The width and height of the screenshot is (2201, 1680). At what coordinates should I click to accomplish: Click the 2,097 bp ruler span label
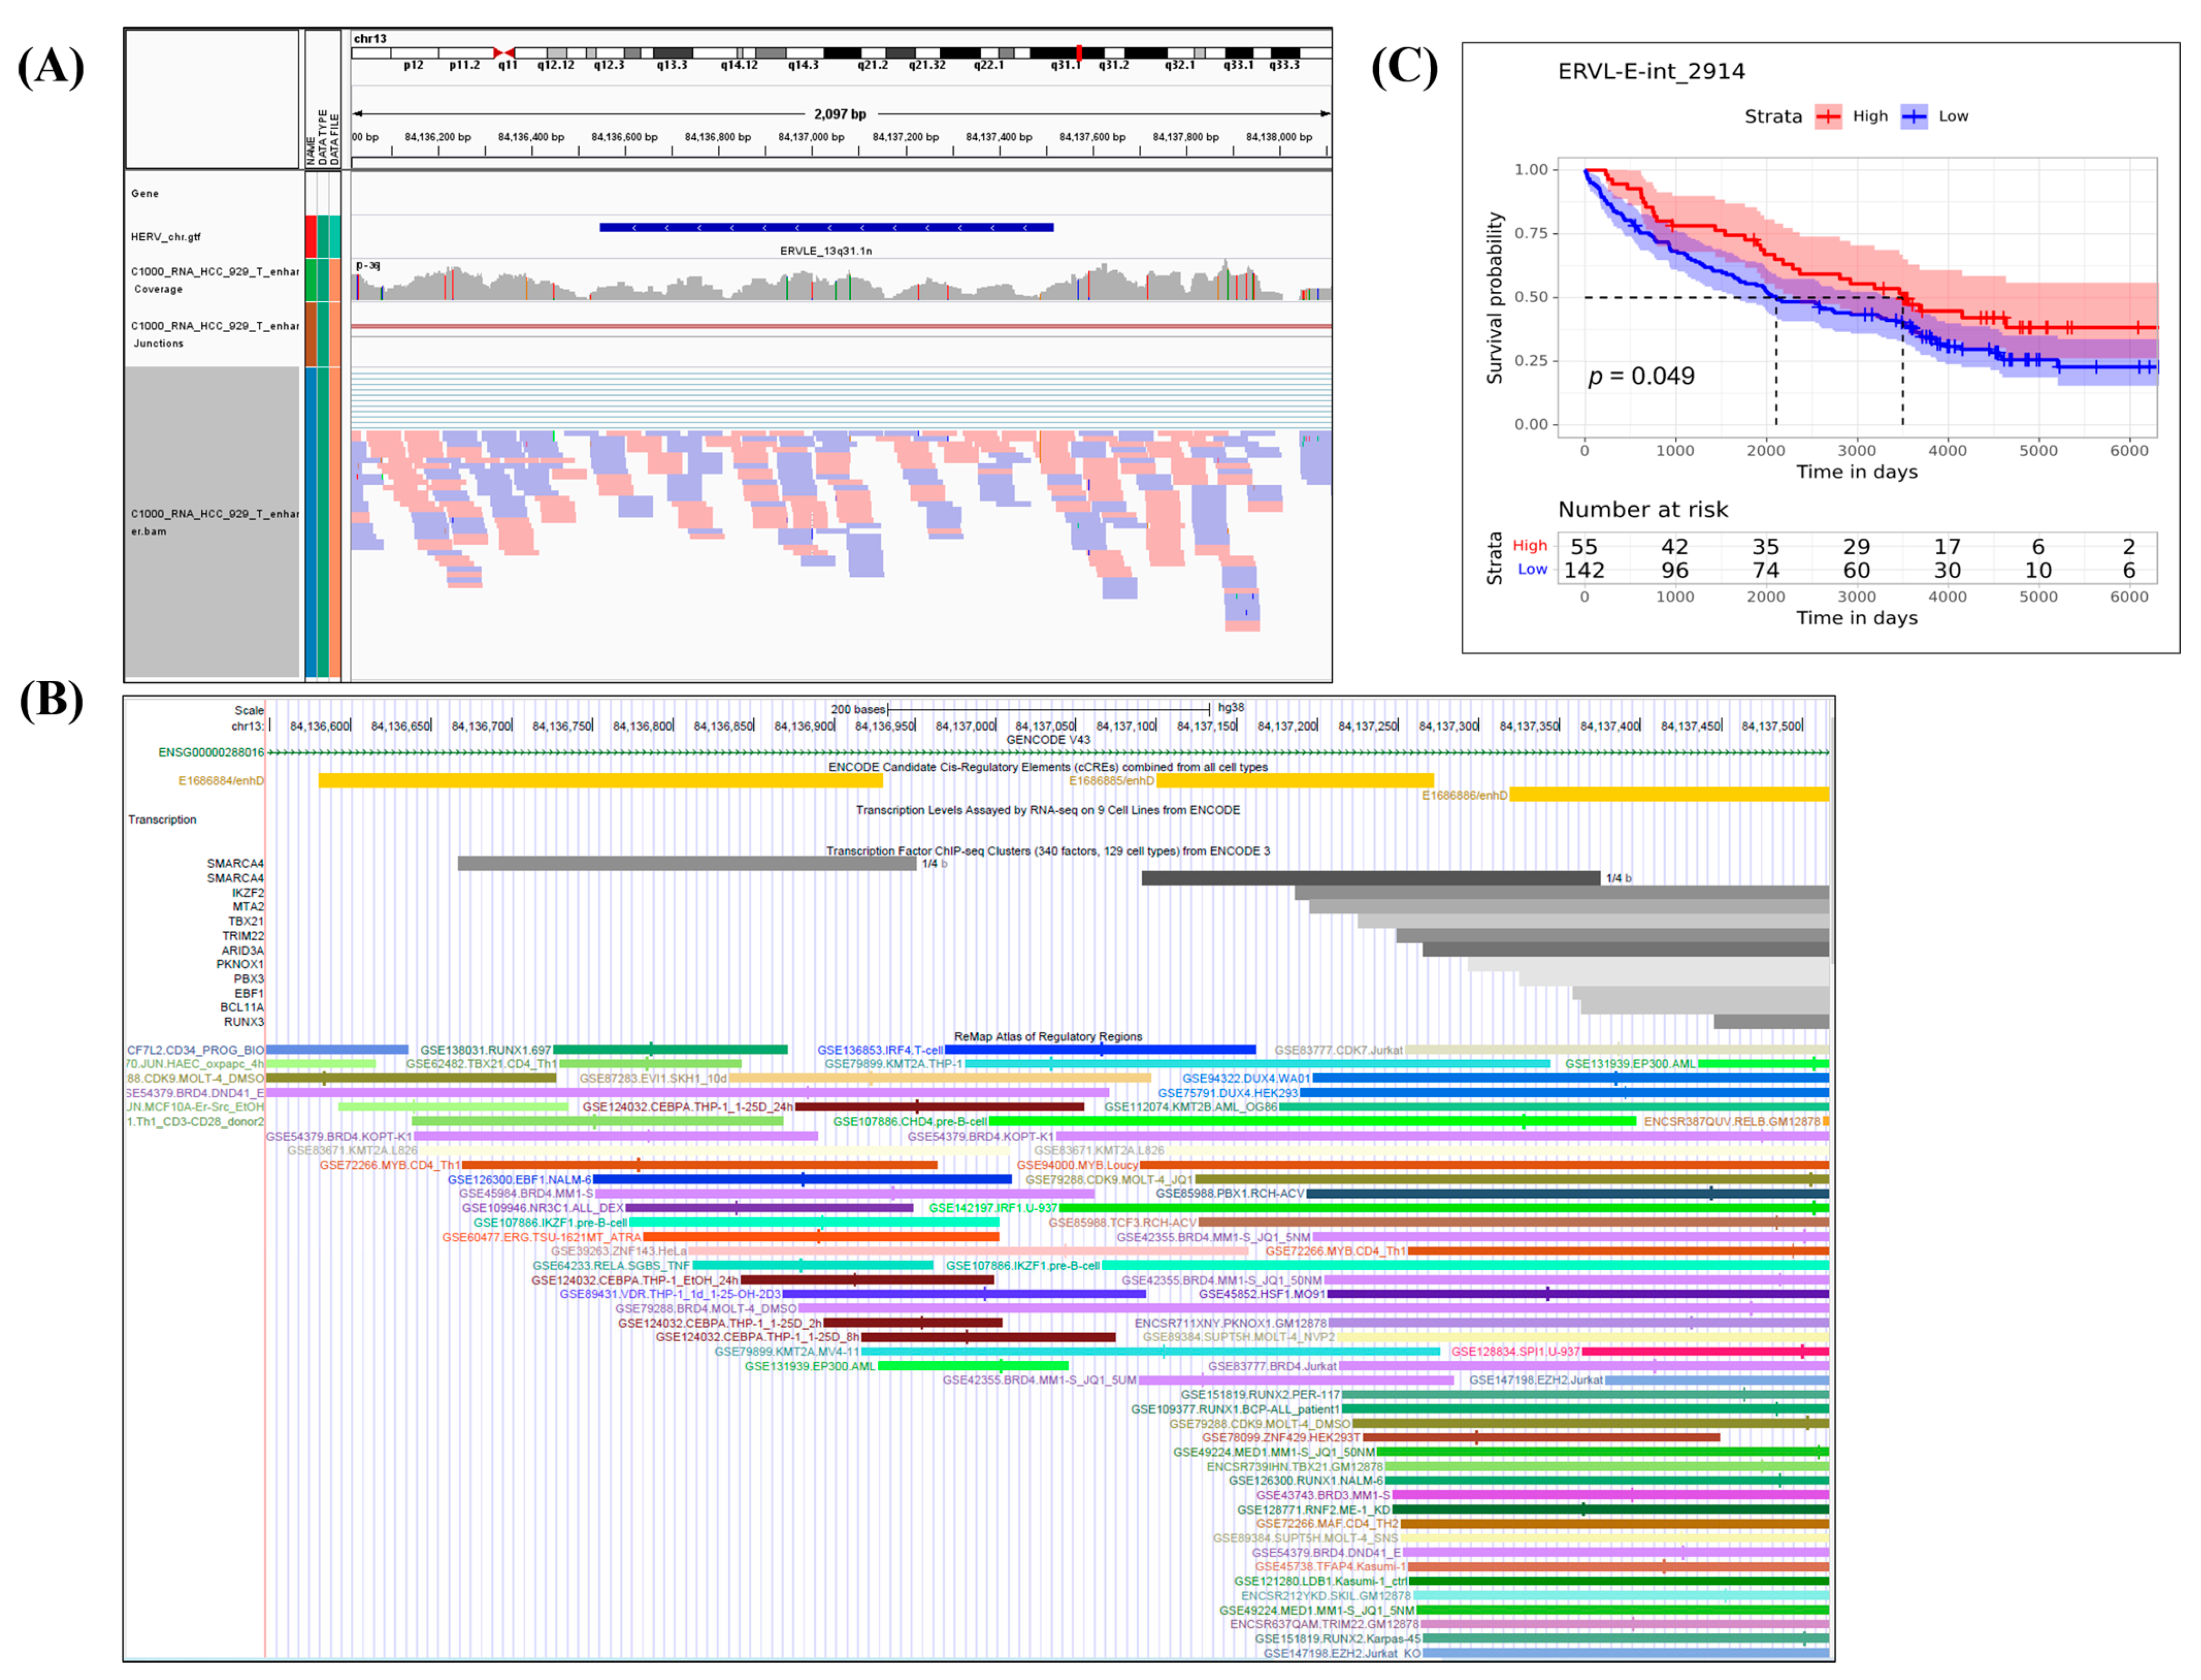click(x=839, y=114)
